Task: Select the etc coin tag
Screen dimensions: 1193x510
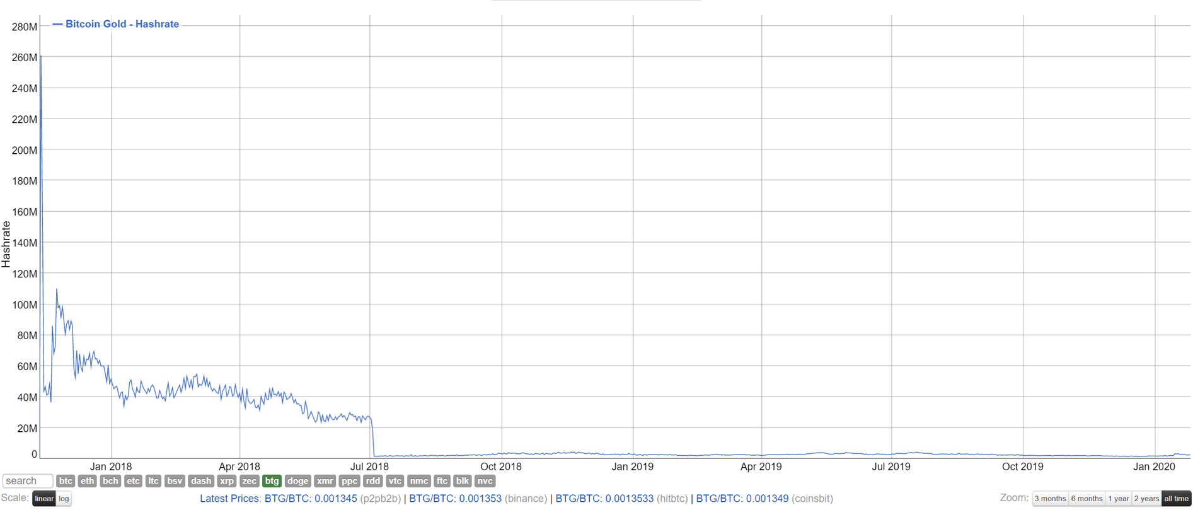Action: coord(133,481)
